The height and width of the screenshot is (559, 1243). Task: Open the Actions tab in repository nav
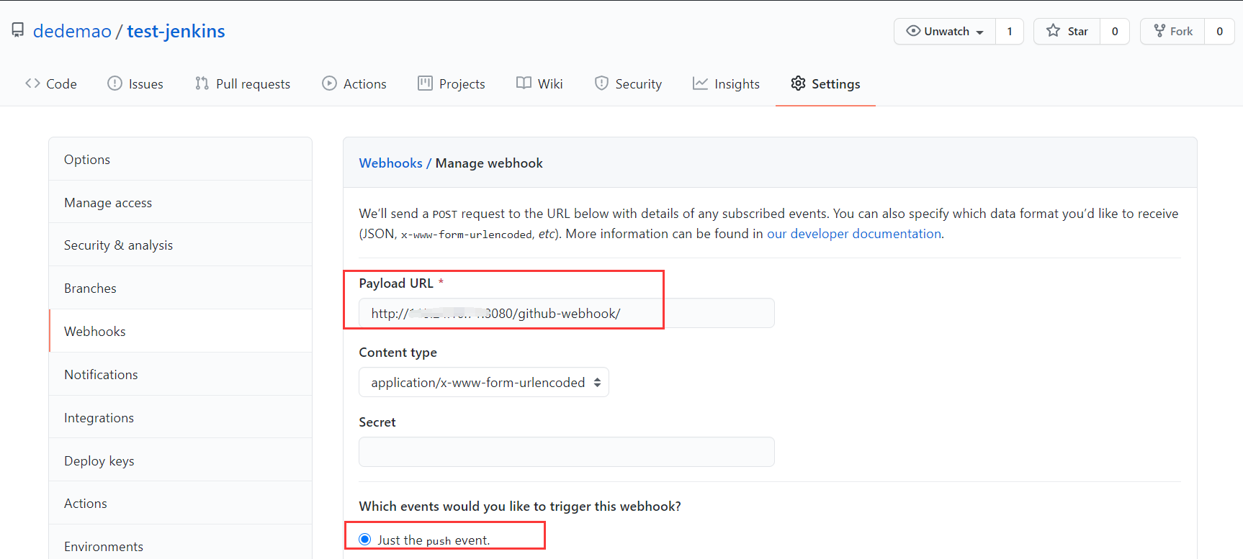[354, 83]
